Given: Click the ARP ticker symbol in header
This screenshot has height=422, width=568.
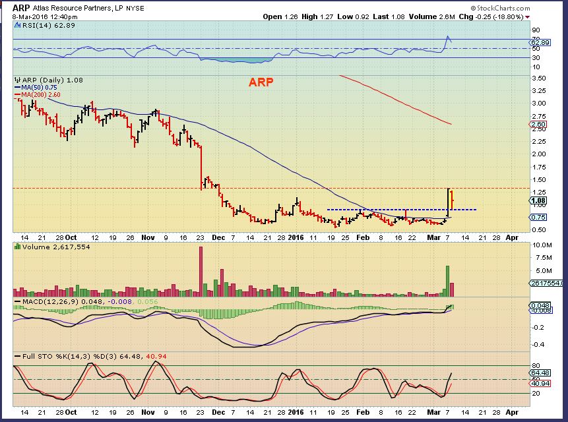Looking at the screenshot, I should click(x=21, y=9).
